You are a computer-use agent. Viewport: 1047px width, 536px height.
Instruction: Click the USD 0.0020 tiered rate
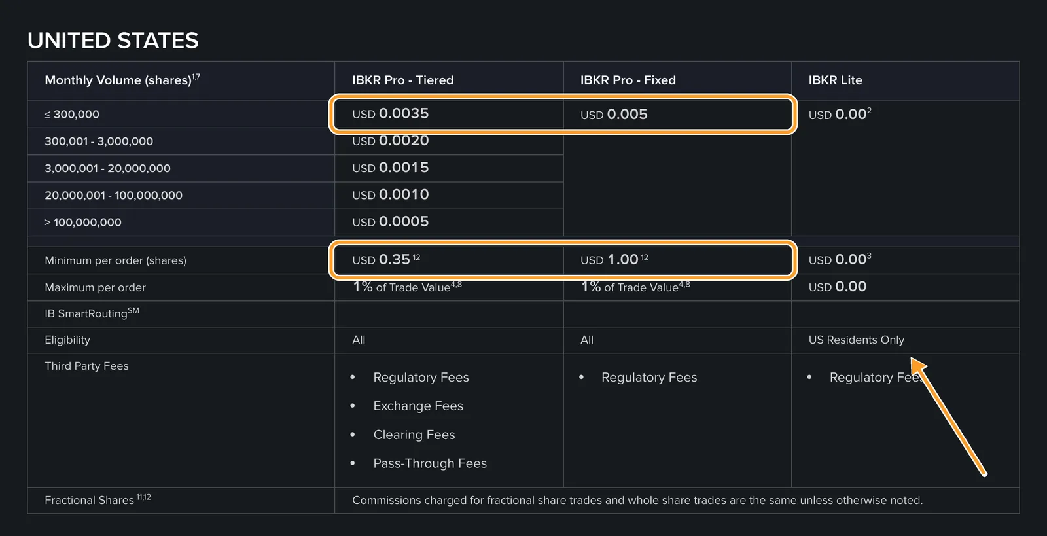click(390, 141)
